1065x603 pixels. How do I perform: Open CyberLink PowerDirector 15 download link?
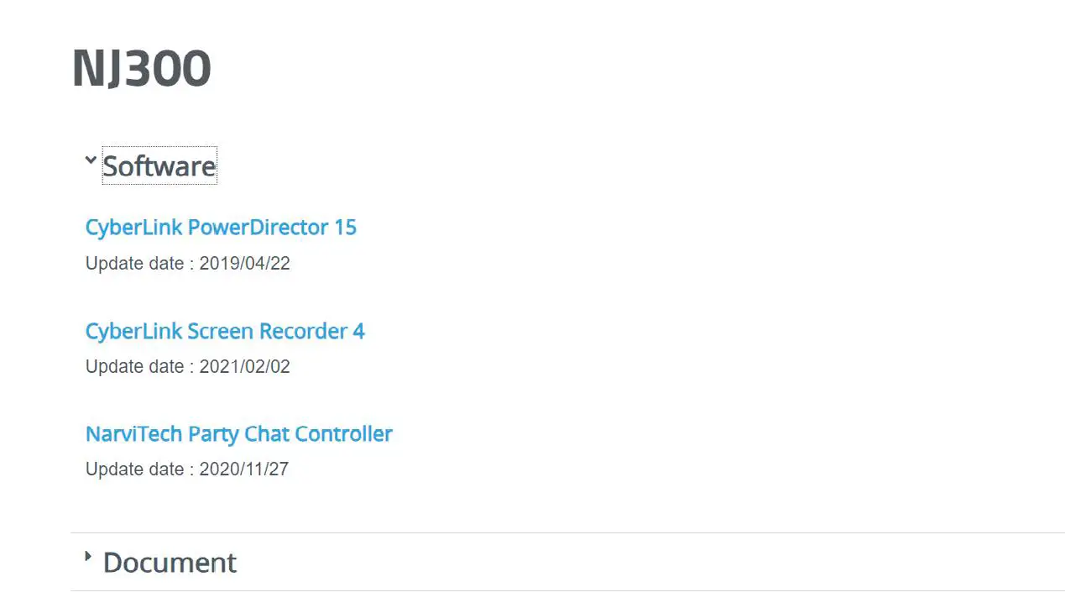[221, 228]
